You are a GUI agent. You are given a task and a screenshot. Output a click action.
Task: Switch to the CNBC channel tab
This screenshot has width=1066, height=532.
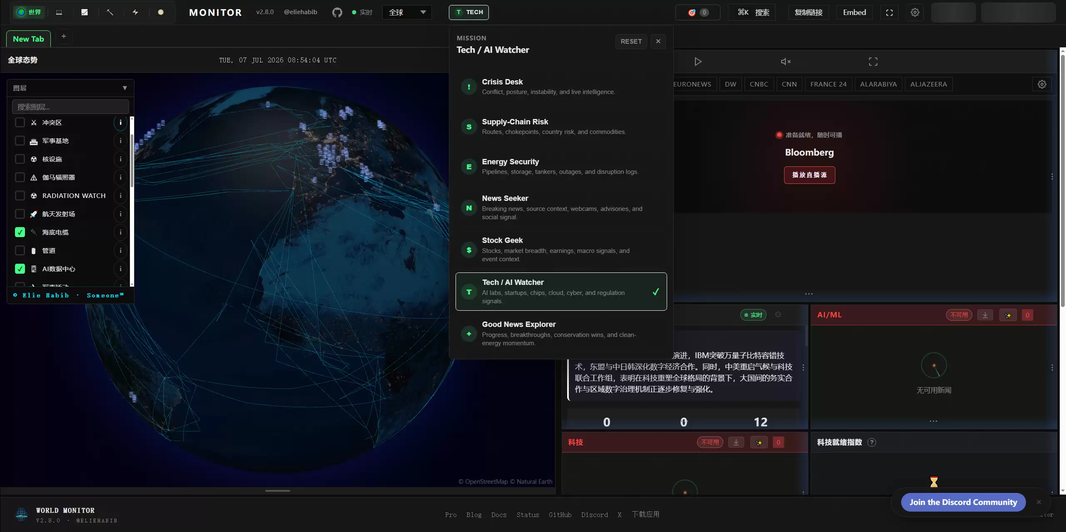(759, 84)
